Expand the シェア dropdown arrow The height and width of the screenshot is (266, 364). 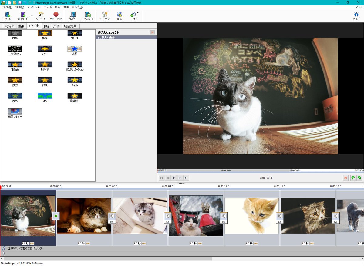click(138, 13)
